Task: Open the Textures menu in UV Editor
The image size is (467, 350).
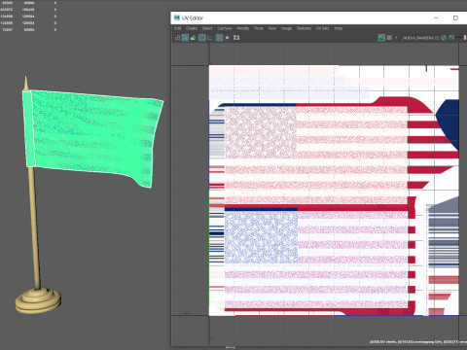Action: (x=304, y=28)
